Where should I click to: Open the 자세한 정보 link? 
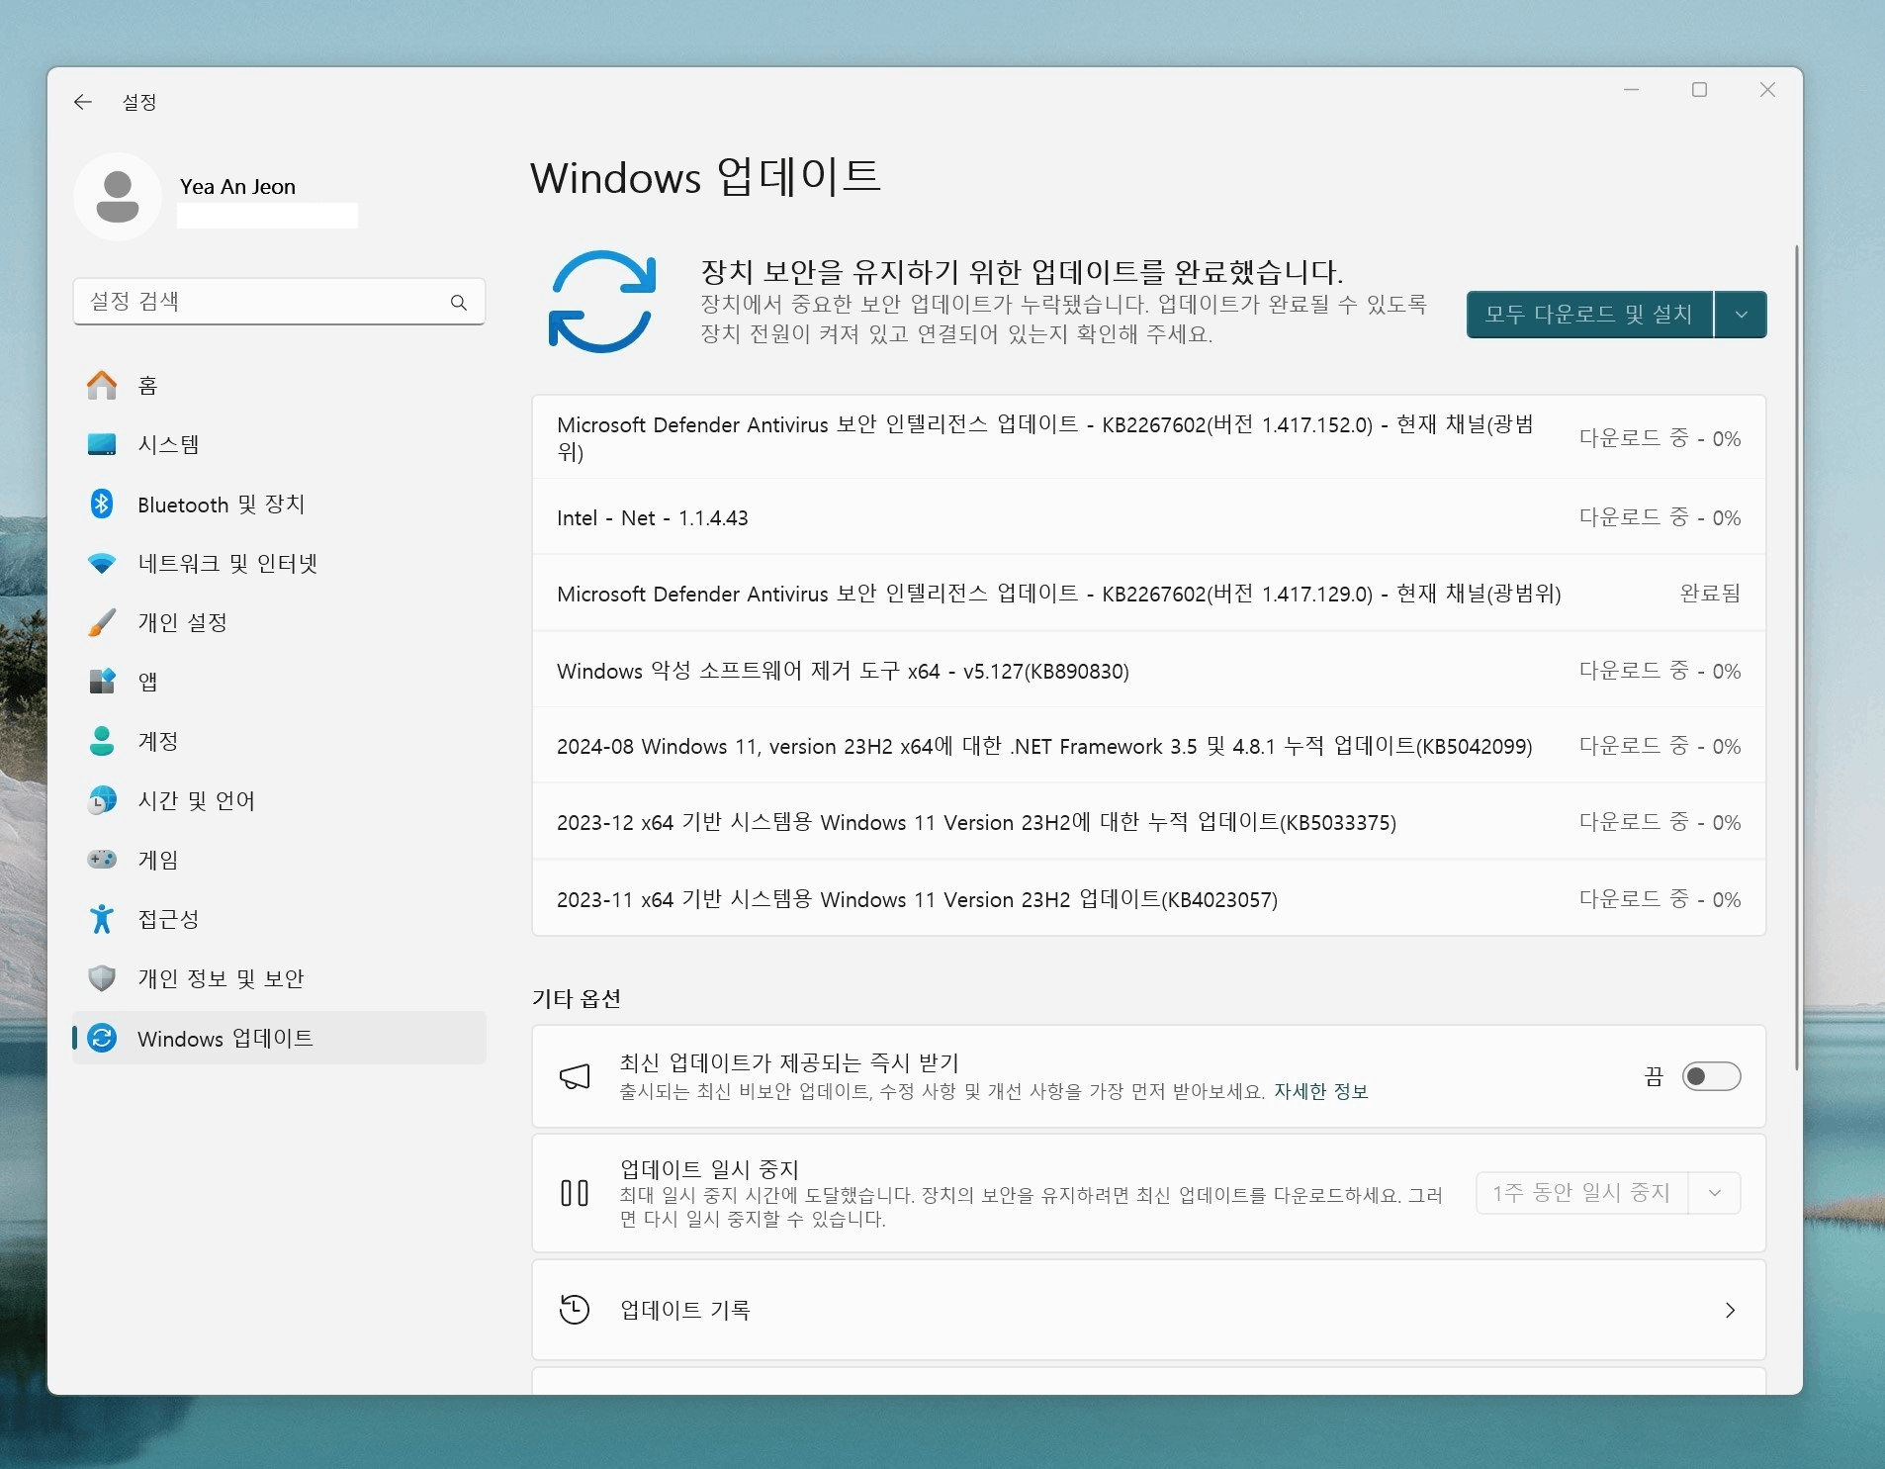pyautogui.click(x=1321, y=1091)
